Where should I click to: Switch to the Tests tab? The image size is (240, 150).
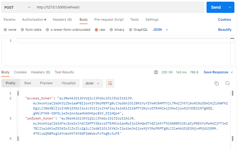[135, 20]
